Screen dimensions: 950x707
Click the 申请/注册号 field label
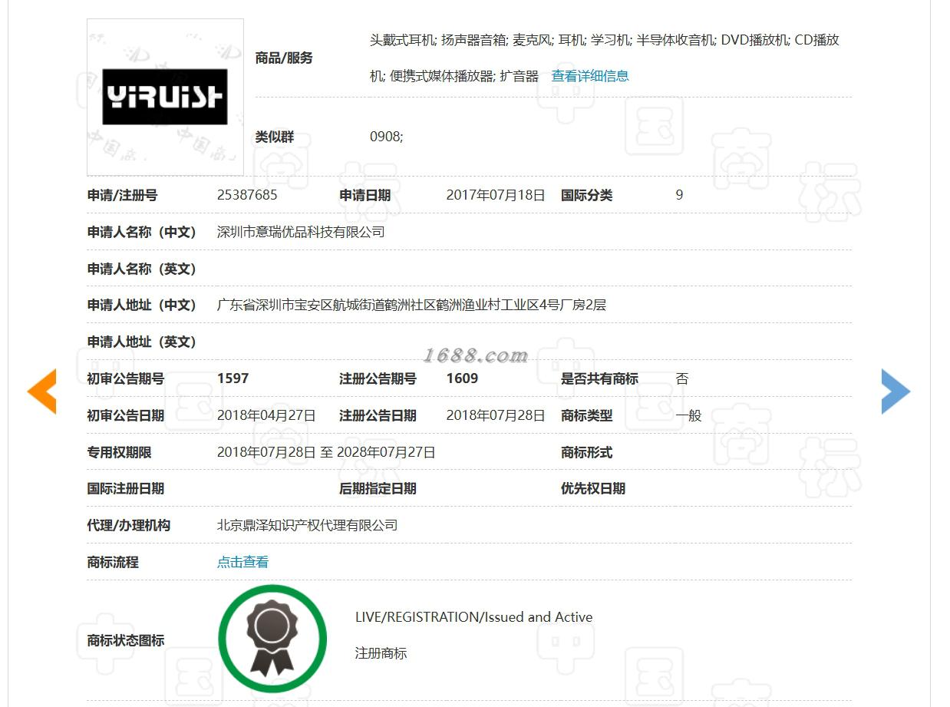click(122, 195)
